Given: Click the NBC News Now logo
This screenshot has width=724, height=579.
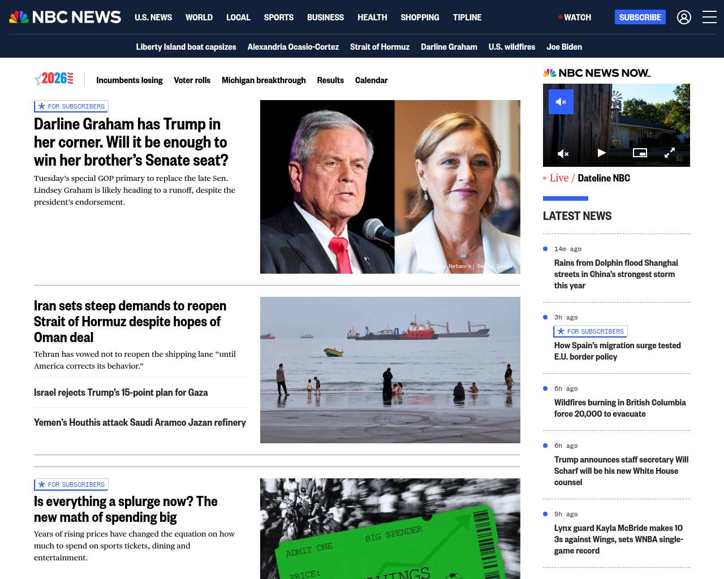Looking at the screenshot, I should (x=597, y=73).
